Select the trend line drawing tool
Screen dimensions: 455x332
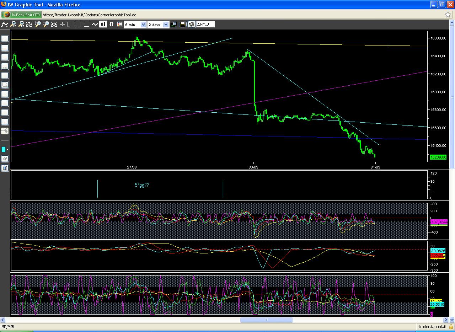(x=5, y=38)
